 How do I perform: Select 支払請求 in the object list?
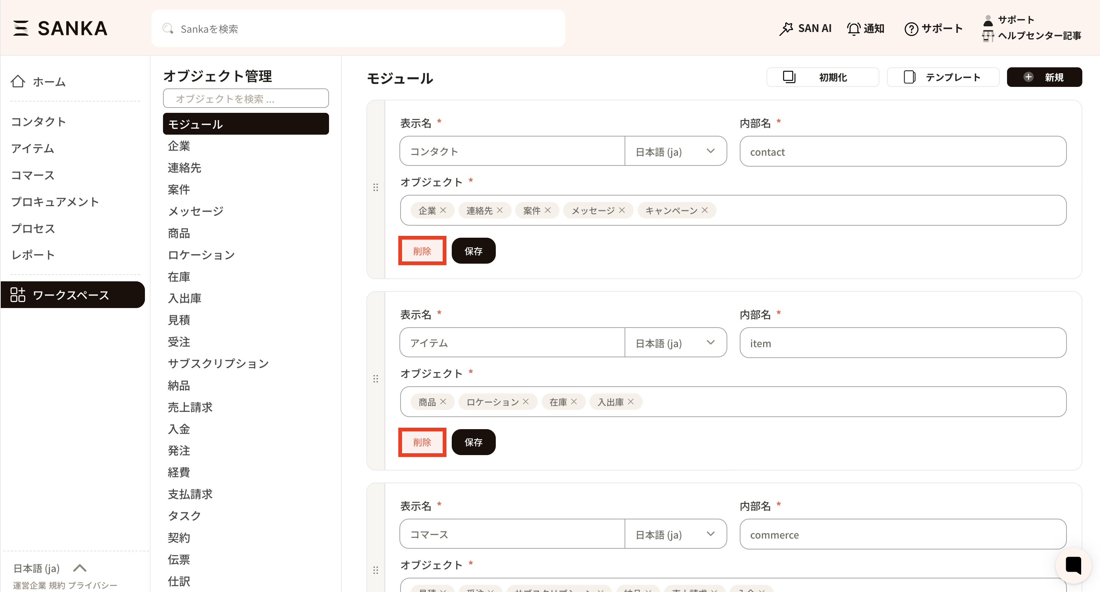click(190, 494)
